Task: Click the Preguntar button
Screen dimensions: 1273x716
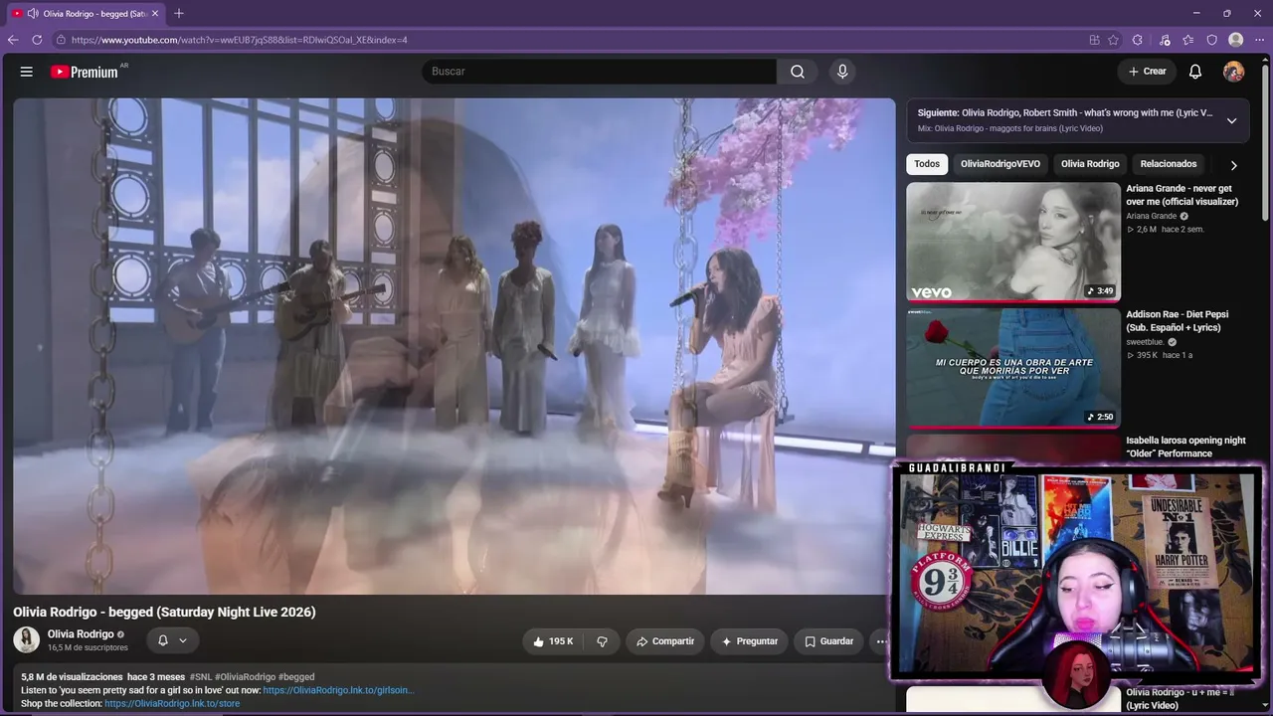Action: point(750,641)
